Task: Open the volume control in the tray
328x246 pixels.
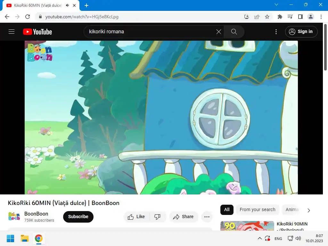Action: point(298,238)
